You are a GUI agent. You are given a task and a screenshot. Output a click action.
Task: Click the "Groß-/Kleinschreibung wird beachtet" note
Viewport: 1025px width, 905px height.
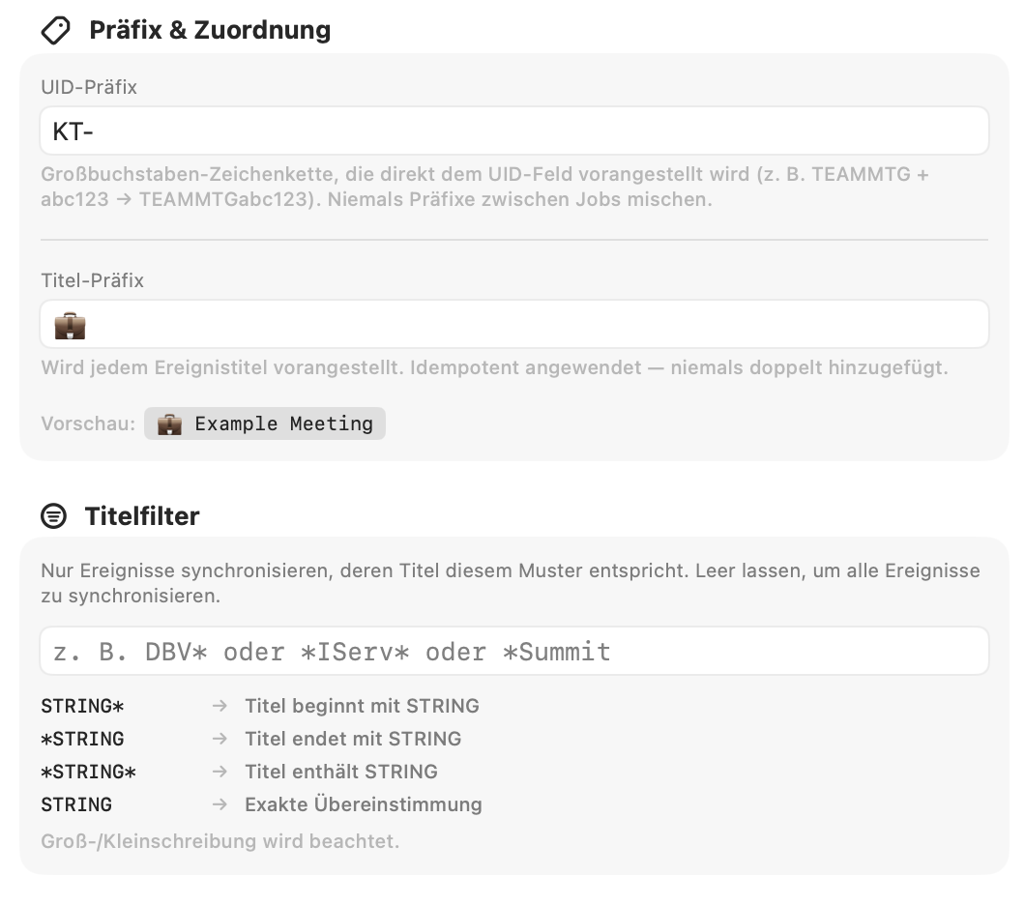tap(220, 841)
